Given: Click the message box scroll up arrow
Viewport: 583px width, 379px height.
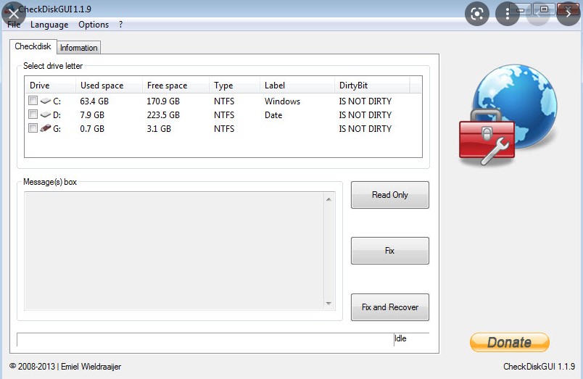Looking at the screenshot, I should (x=328, y=199).
